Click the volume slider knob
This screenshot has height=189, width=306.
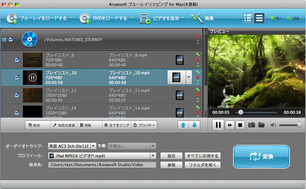(299, 125)
